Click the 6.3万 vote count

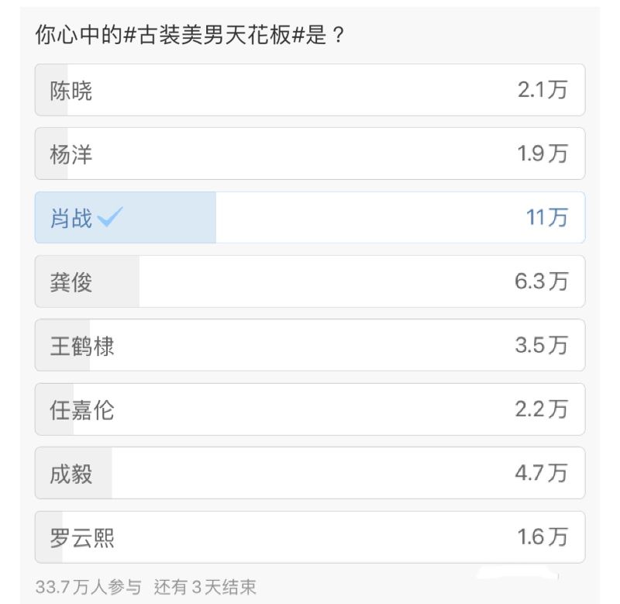[541, 281]
